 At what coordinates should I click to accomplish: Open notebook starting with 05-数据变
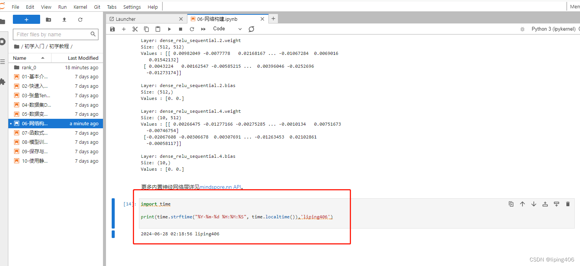tap(56, 114)
